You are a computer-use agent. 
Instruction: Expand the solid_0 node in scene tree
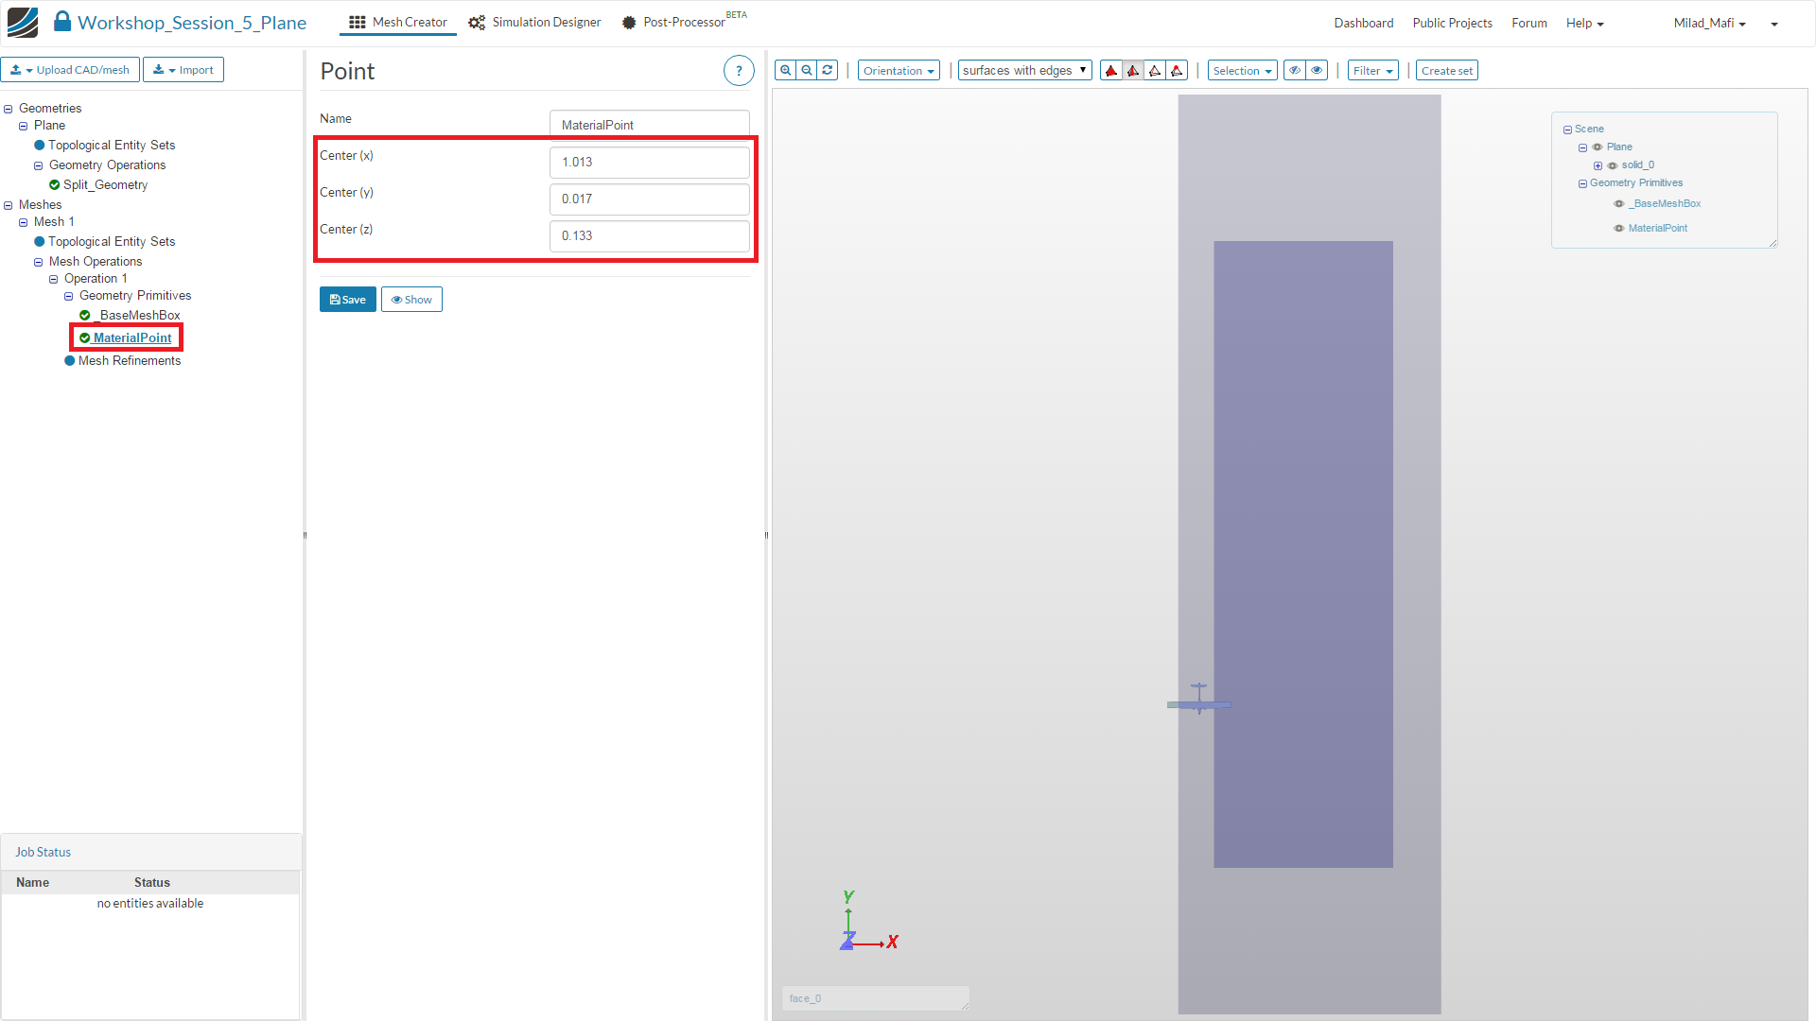click(1598, 165)
